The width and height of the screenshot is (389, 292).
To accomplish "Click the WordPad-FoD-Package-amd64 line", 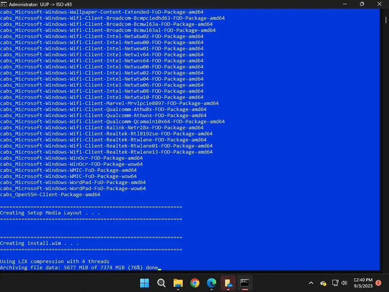I will (73, 182).
